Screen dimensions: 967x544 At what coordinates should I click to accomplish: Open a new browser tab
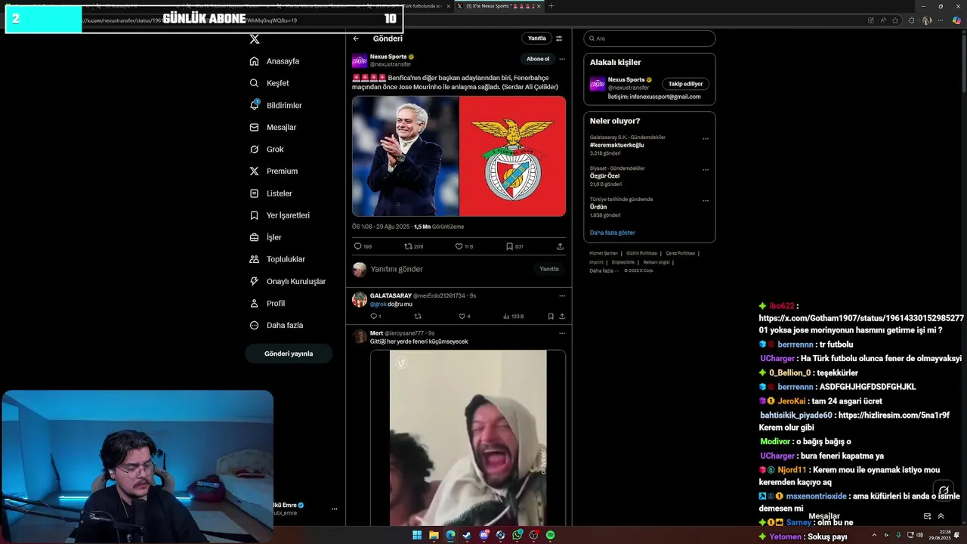551,6
